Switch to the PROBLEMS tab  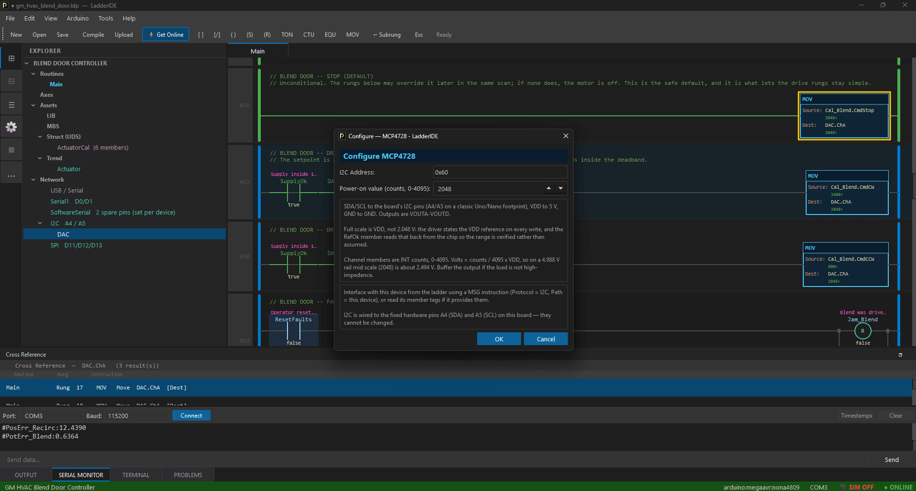188,475
